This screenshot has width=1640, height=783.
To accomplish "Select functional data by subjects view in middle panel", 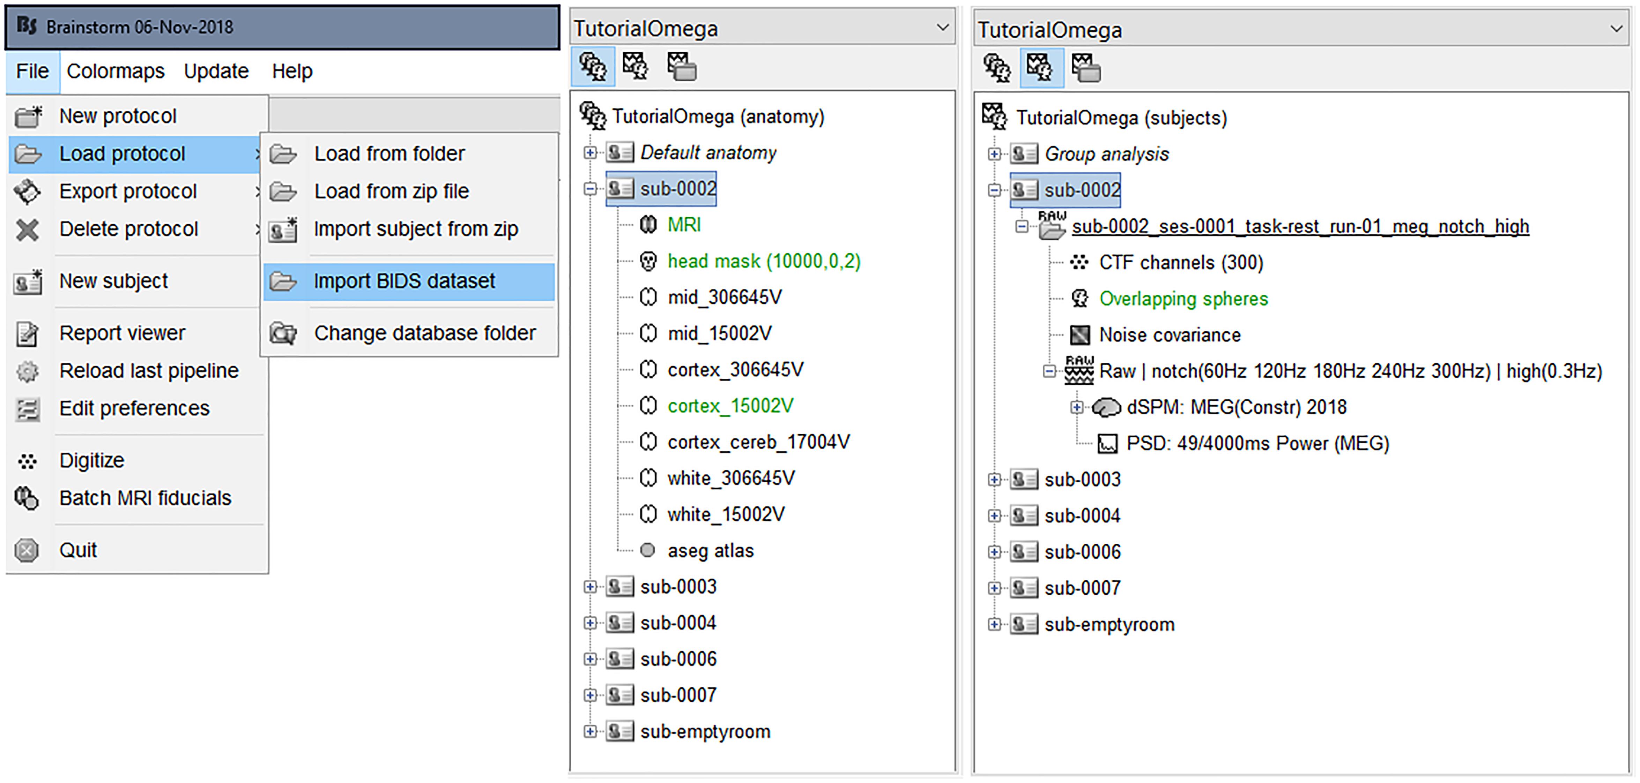I will click(x=635, y=66).
